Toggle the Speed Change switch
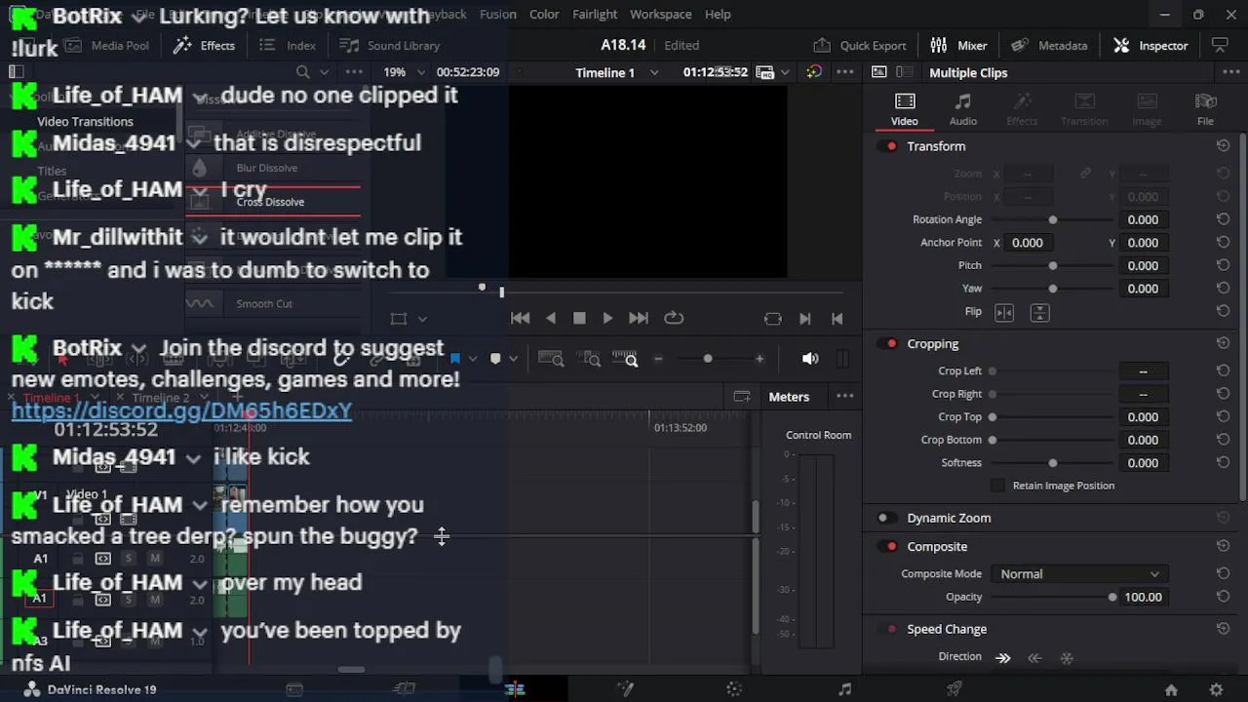 point(888,630)
